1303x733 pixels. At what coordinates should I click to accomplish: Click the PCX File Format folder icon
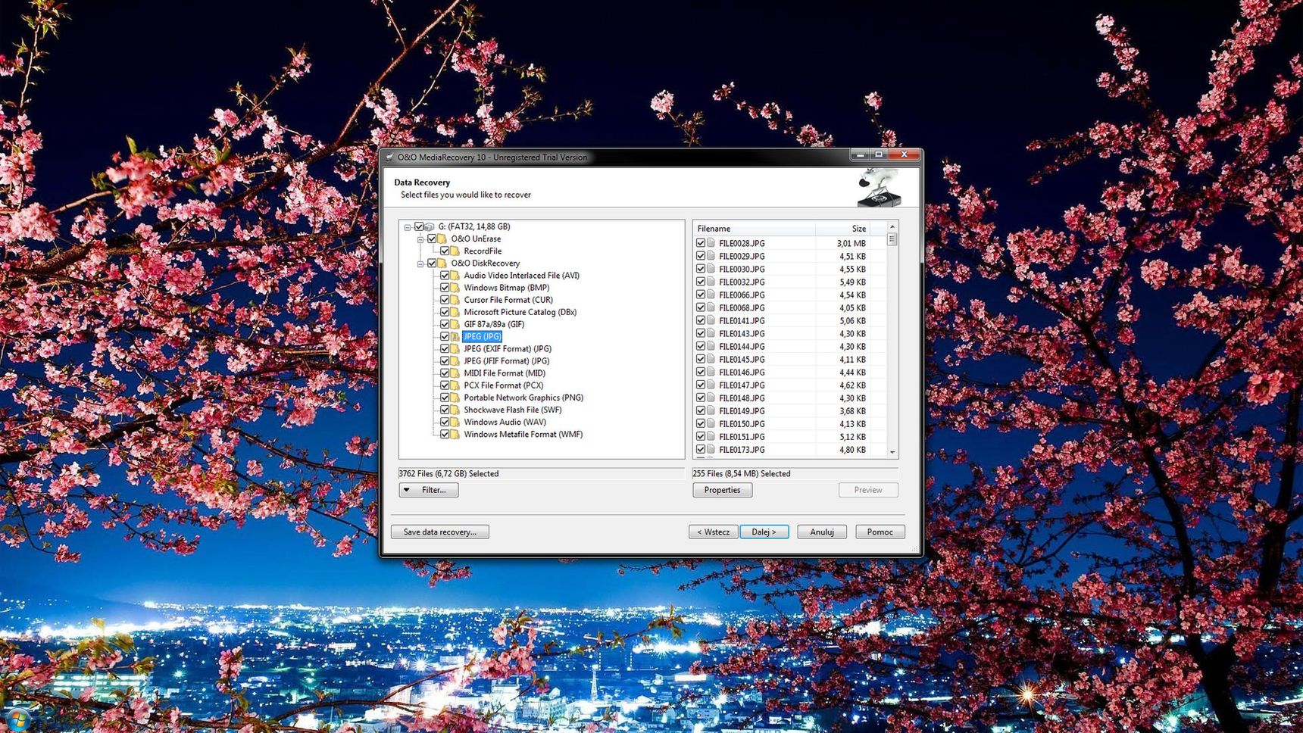[x=455, y=385]
